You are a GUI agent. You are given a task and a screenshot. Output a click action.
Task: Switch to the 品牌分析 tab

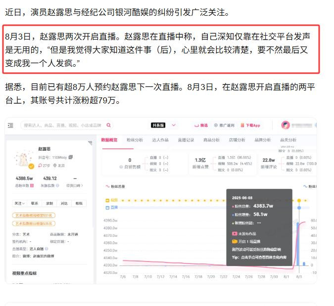click(263, 140)
